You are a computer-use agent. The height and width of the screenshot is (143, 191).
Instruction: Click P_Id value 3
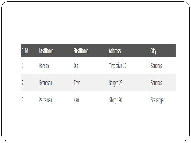click(x=23, y=100)
